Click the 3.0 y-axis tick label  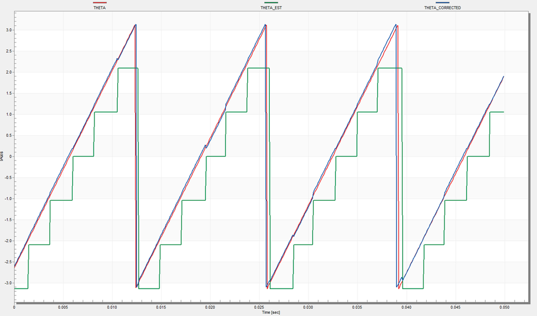click(x=9, y=30)
